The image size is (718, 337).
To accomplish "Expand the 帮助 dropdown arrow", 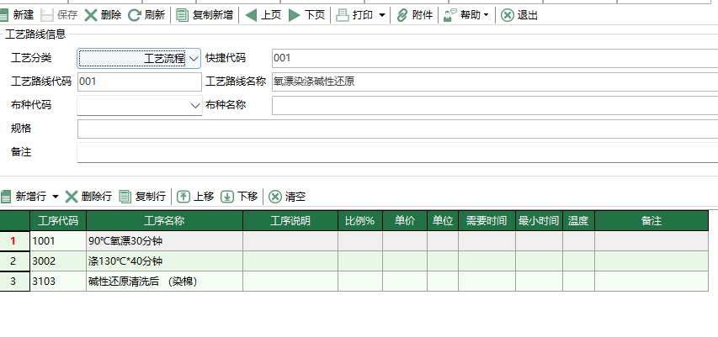I will (486, 15).
